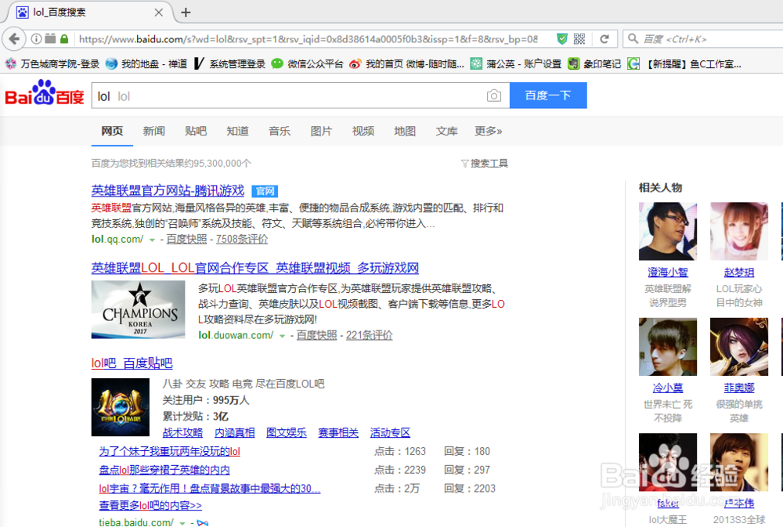The image size is (783, 527).
Task: Switch to the 知道 tab
Action: click(238, 131)
